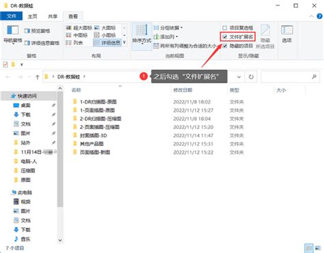Click sidebar scrollbar down arrow

[60, 240]
